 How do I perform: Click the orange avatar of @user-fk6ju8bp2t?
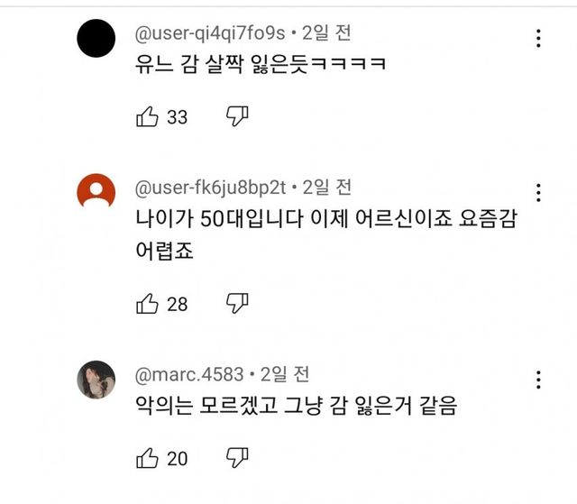[96, 192]
